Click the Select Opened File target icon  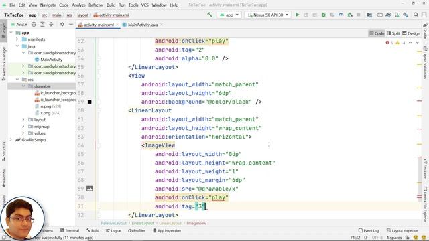click(x=34, y=25)
